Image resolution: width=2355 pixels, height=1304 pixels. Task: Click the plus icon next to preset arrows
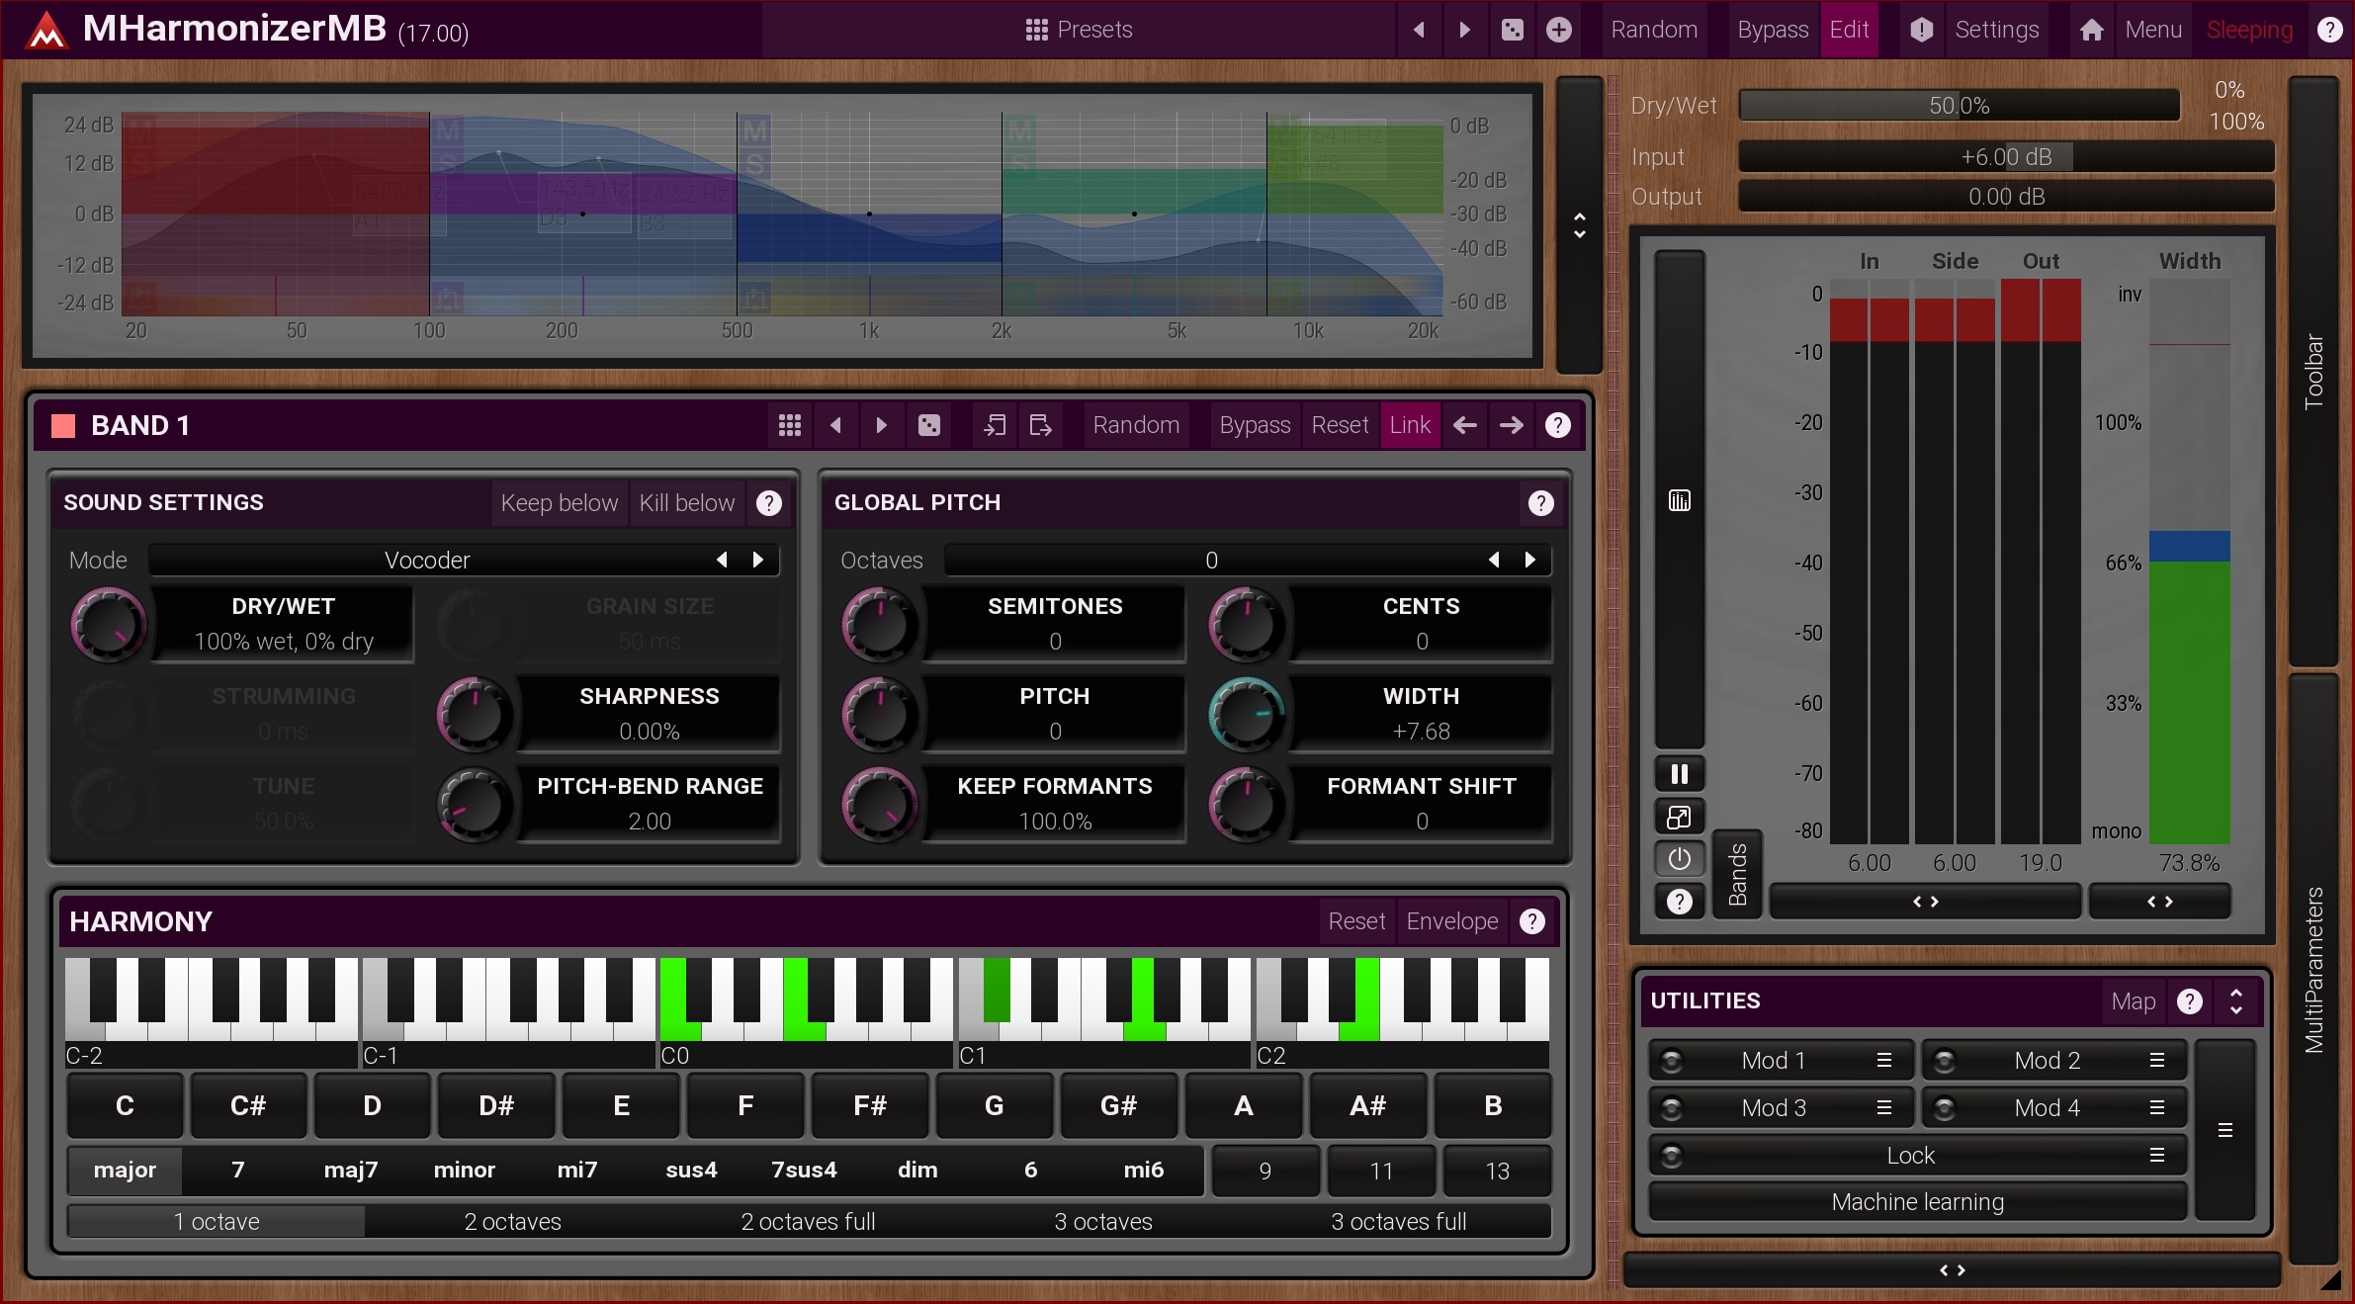click(x=1559, y=30)
